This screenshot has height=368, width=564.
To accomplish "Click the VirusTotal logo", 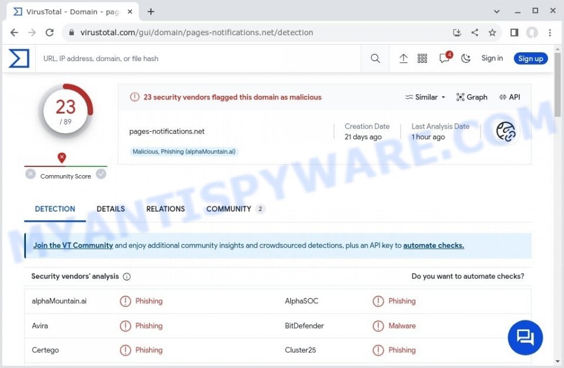I will [x=20, y=58].
